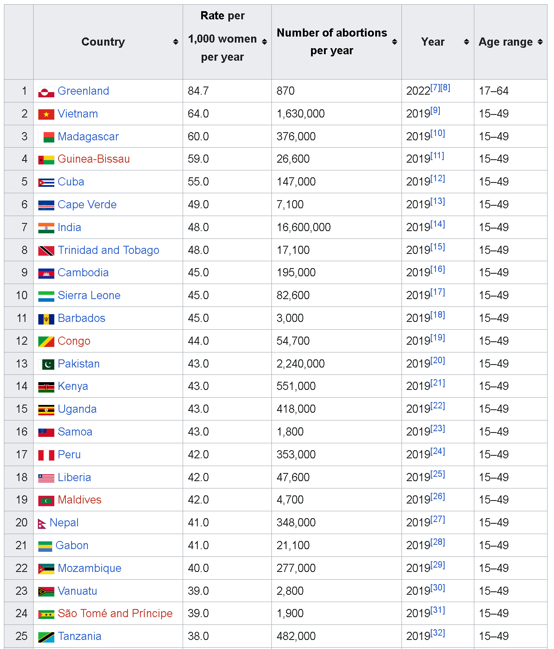The image size is (554, 649).
Task: Follow the Sierra Leone link
Action: [89, 295]
